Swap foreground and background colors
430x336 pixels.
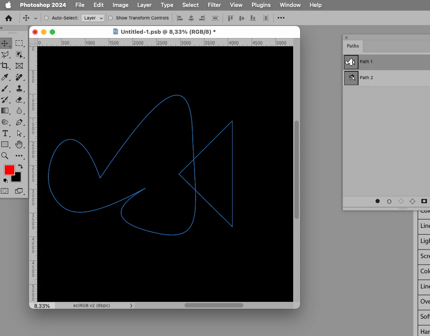pyautogui.click(x=20, y=166)
